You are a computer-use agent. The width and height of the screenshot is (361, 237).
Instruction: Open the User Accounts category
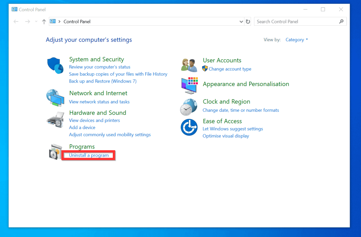coord(222,60)
